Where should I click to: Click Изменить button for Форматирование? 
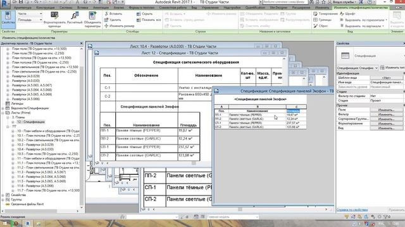coord(386,124)
